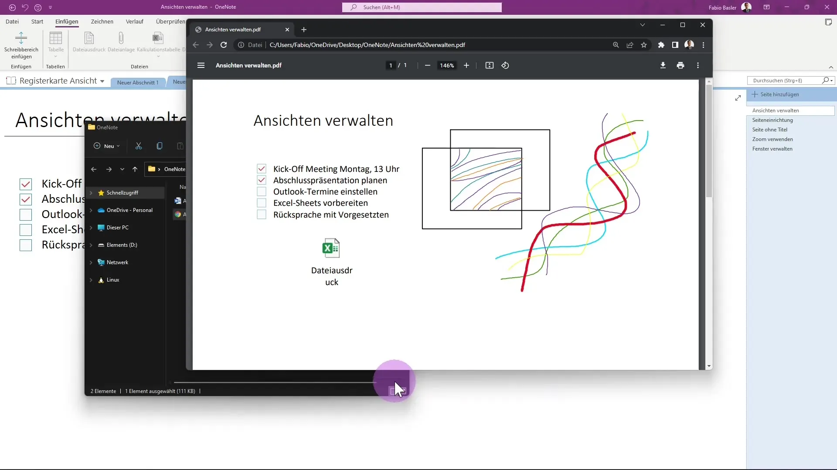Click Excel-Sheets vorbereiten checkbox in PDF
Viewport: 837px width, 470px height.
point(262,203)
